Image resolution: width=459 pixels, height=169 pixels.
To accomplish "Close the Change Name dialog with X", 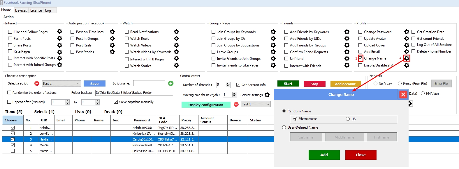I will click(x=403, y=94).
